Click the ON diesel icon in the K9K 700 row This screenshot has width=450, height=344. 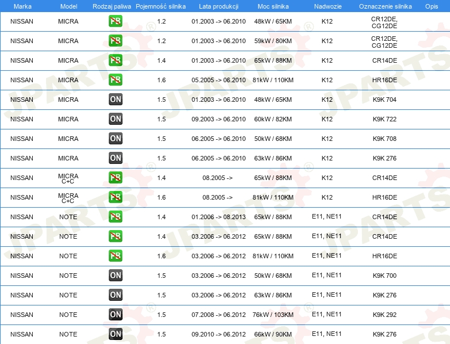pos(115,275)
